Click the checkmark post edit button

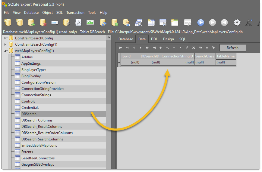(187, 48)
